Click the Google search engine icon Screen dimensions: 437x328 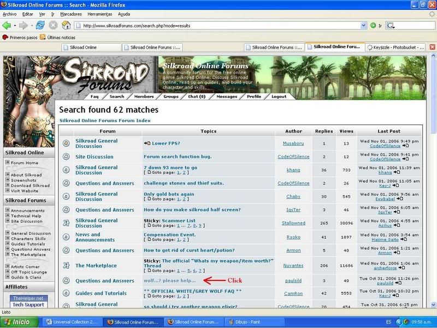point(390,26)
